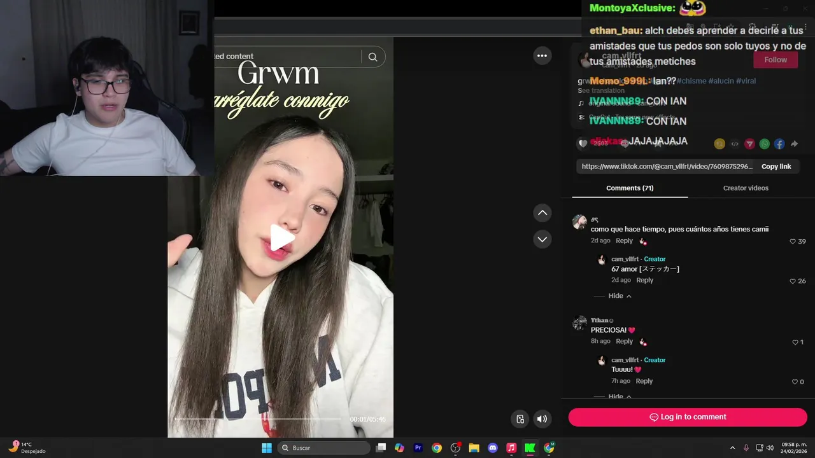This screenshot has height=458, width=815.
Task: Toggle the auto-scroll icon beside volume
Action: pos(520,419)
